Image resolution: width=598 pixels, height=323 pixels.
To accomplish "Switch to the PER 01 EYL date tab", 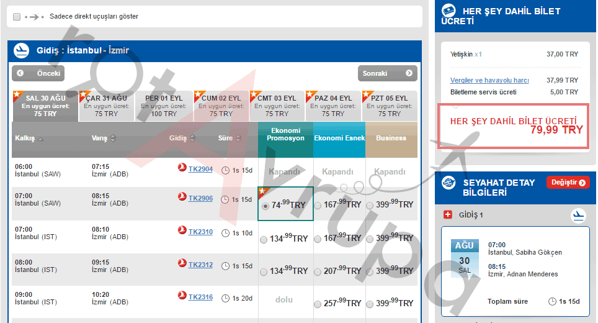I will [164, 106].
